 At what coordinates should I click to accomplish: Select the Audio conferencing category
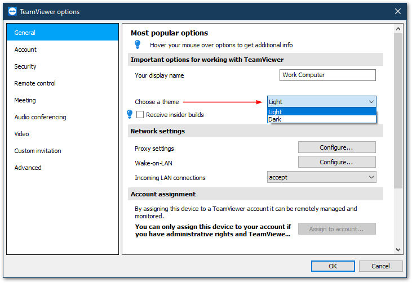40,117
